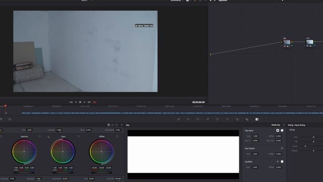Adjust the Offset master wheel slider
323x182 pixels.
tap(101, 172)
